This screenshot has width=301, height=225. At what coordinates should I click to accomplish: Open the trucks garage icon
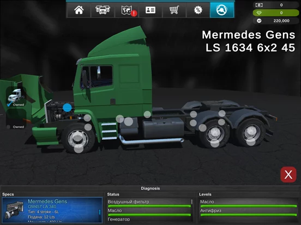pos(103,10)
